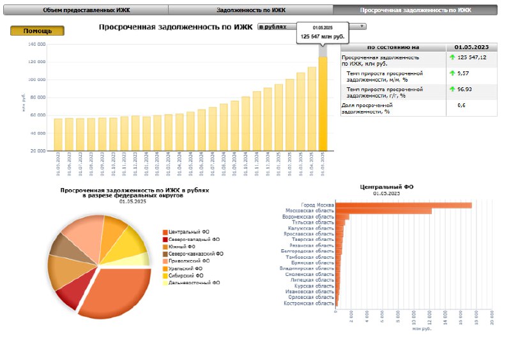Click the Помощь button
511x341 pixels.
[x=37, y=31]
